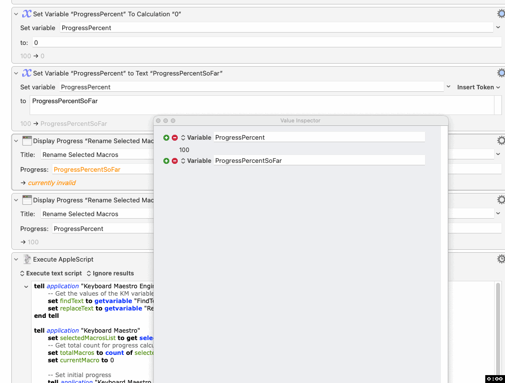Click value 100 in Value Inspector

184,150
